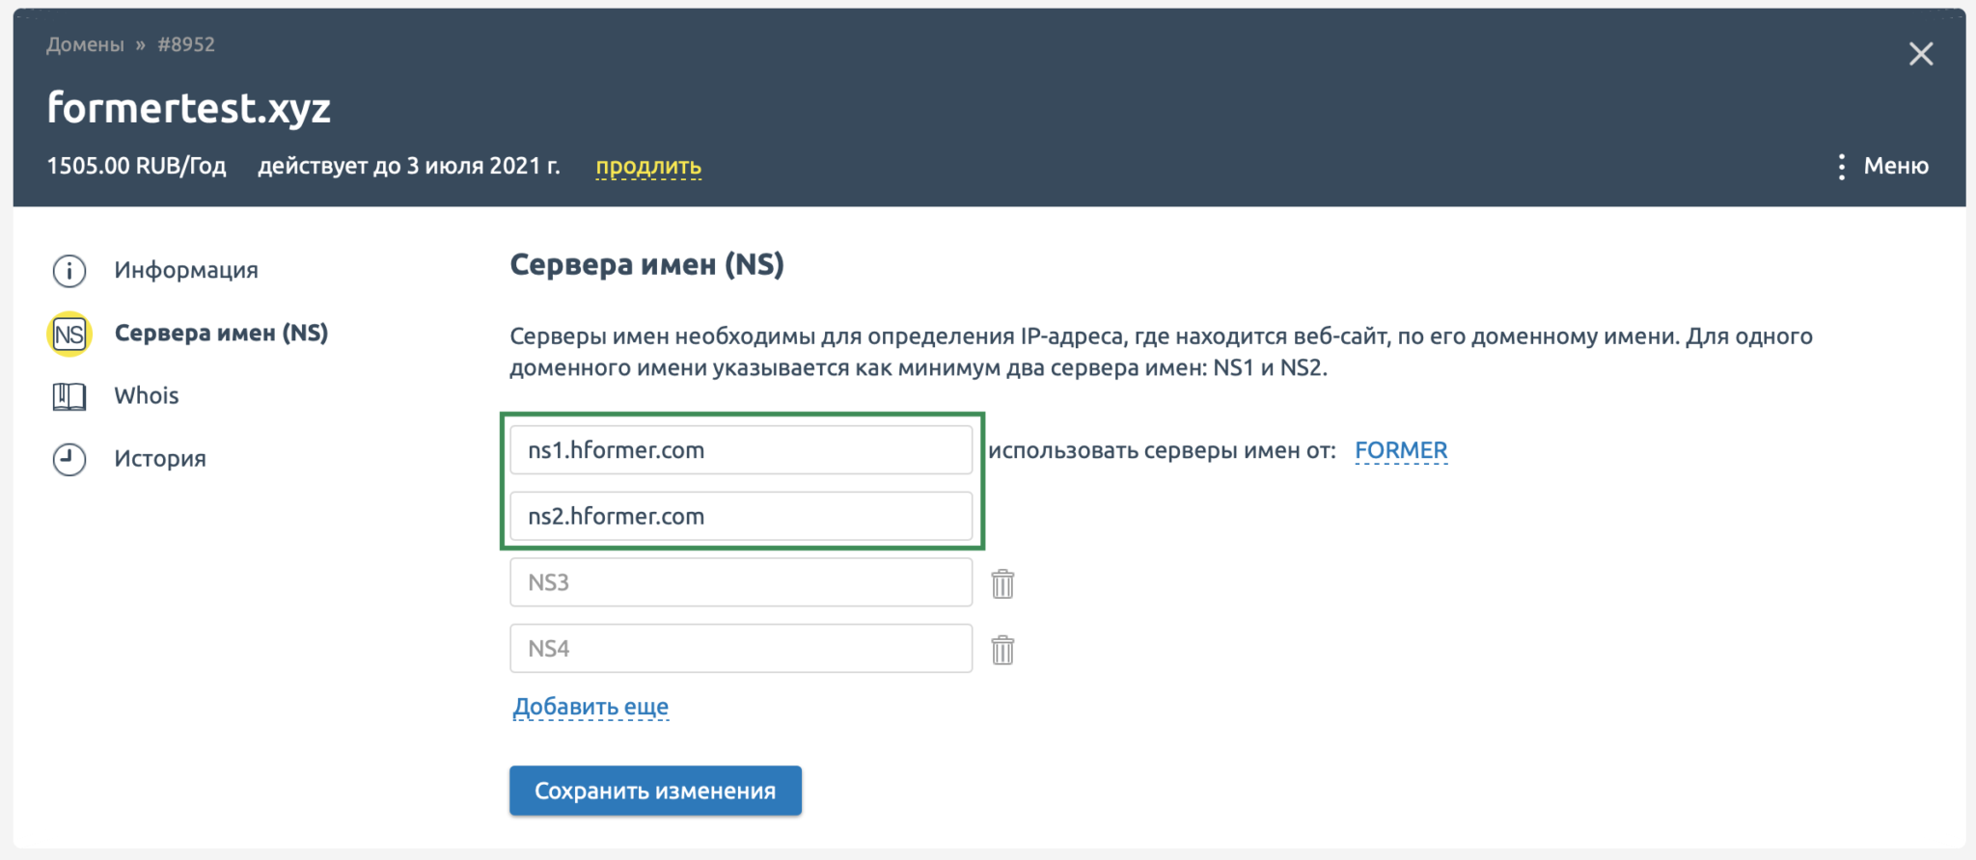Click Добавить еще link
Image resolution: width=1976 pixels, height=860 pixels.
pyautogui.click(x=590, y=707)
